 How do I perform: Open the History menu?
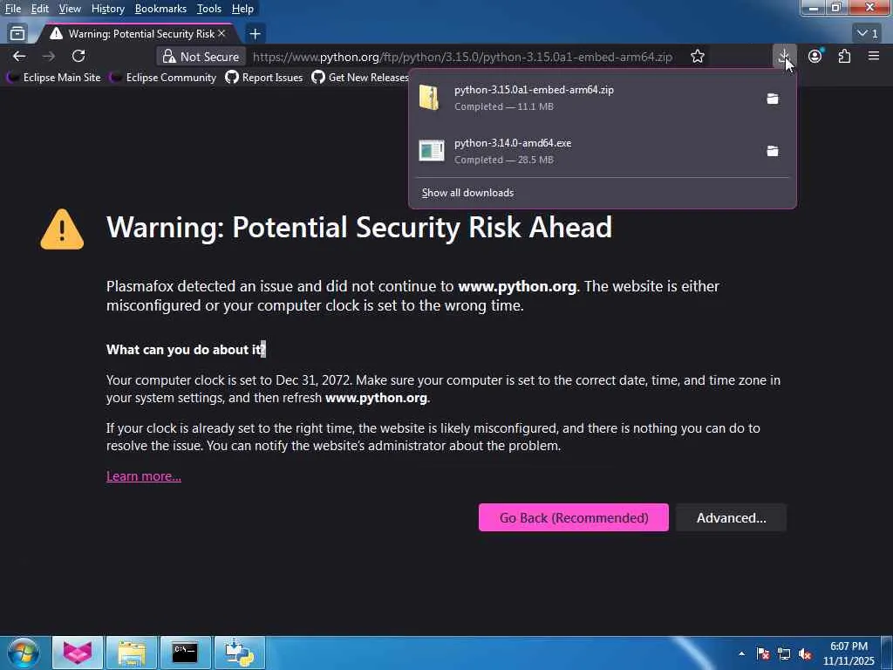pyautogui.click(x=107, y=9)
